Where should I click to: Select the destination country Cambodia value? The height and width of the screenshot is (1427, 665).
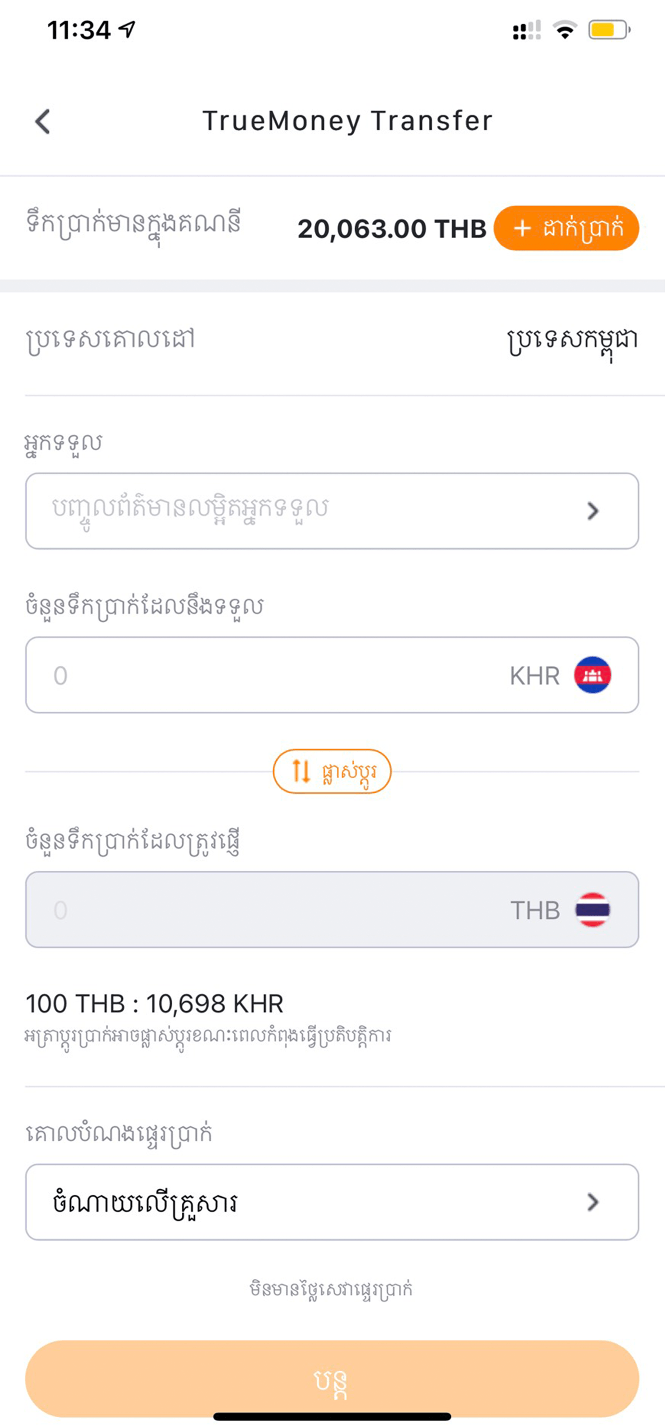(573, 340)
